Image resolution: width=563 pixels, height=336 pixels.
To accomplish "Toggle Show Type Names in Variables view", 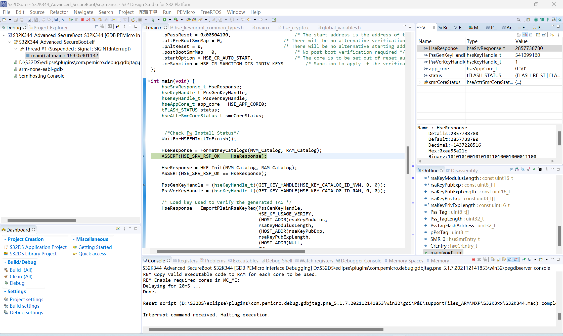I will (518, 35).
